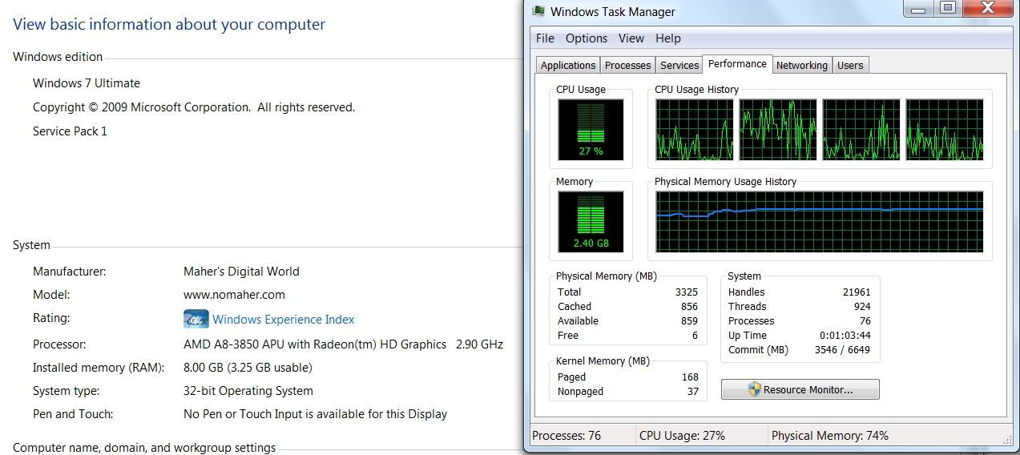Click the www.nomaher.com model text
Image resolution: width=1020 pixels, height=455 pixels.
coord(234,295)
